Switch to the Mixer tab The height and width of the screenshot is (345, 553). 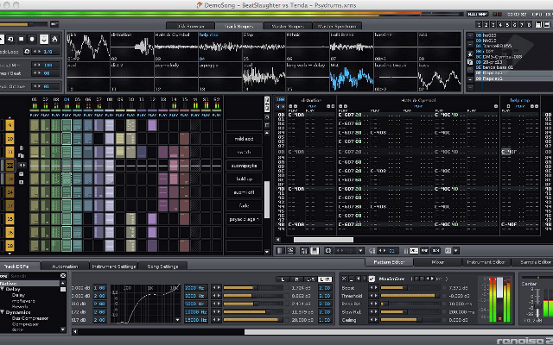pyautogui.click(x=438, y=262)
